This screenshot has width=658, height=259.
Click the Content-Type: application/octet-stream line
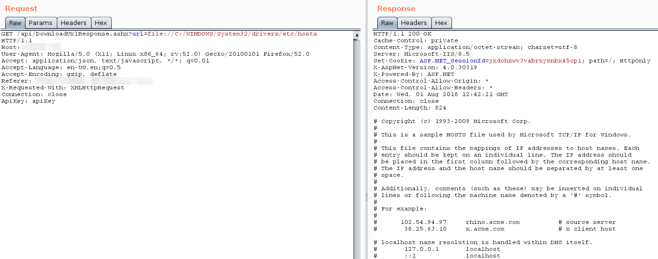[475, 48]
